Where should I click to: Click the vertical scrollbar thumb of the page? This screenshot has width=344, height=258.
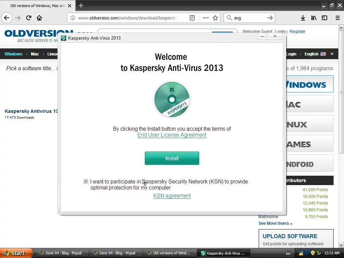coord(341,92)
